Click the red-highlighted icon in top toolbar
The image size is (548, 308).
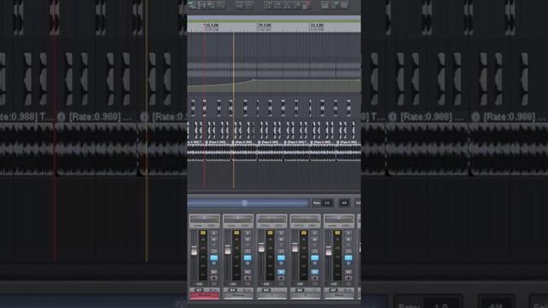point(307,4)
